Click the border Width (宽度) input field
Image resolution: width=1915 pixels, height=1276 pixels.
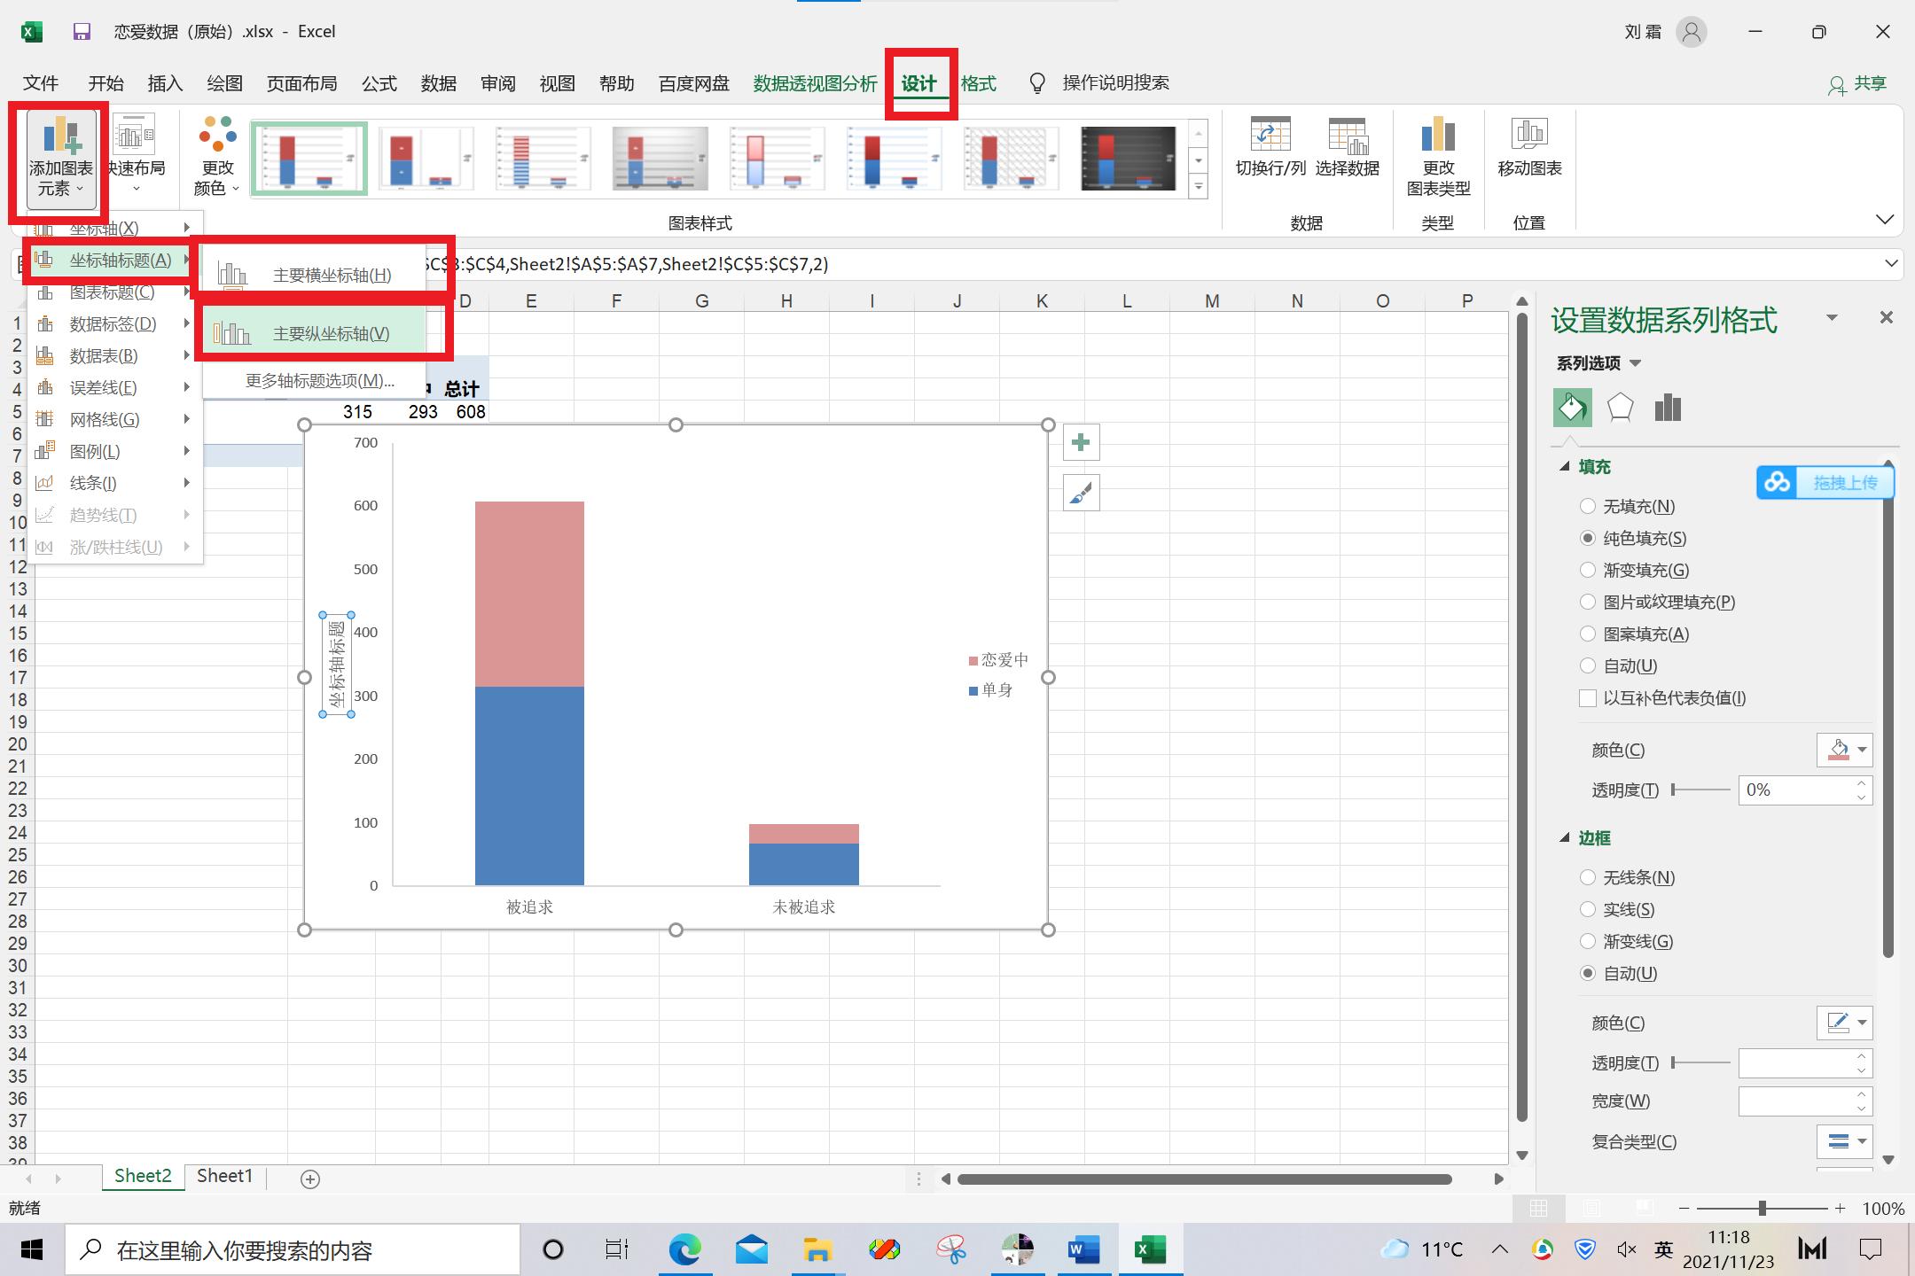1796,1101
